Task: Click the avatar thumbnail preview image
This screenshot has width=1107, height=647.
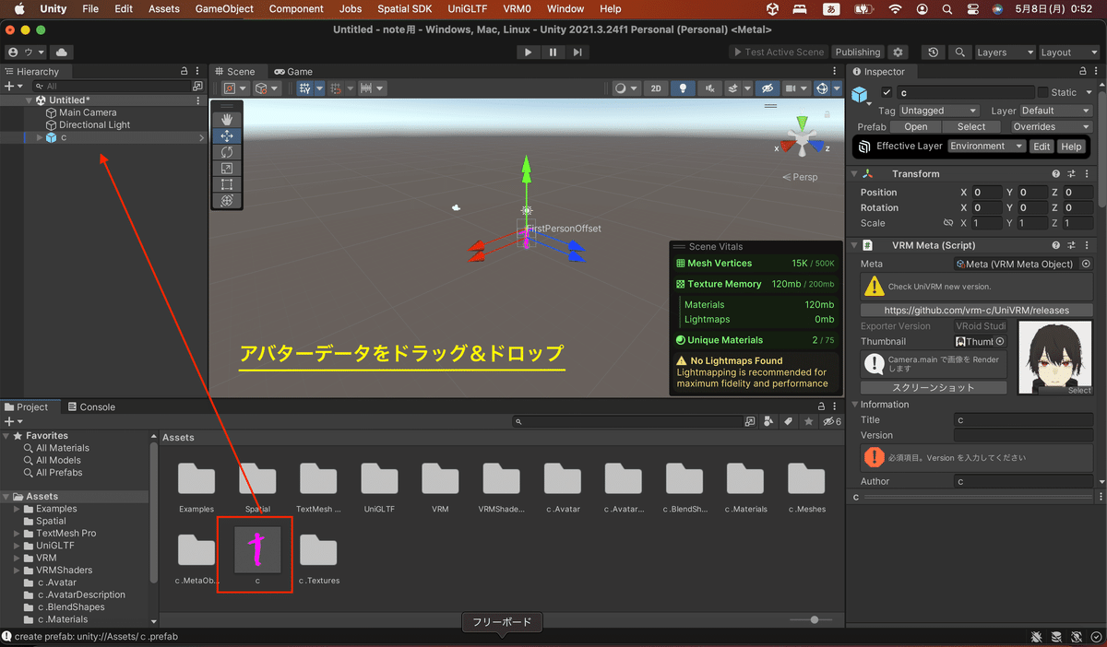Action: click(1055, 359)
